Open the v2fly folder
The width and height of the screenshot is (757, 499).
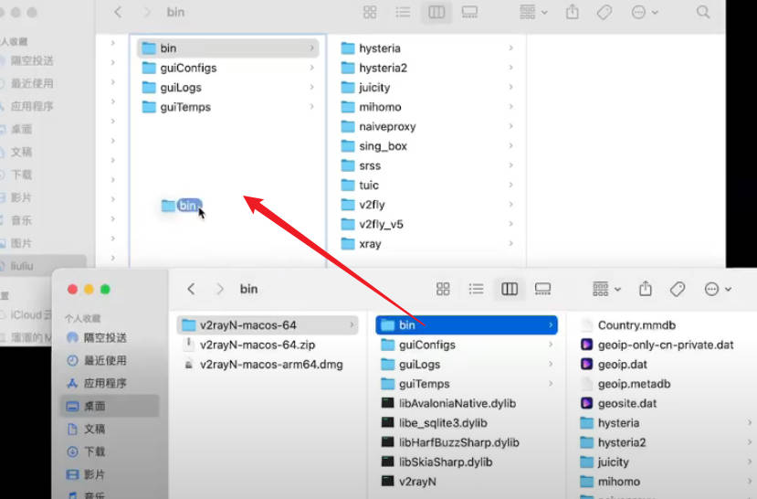[426, 205]
